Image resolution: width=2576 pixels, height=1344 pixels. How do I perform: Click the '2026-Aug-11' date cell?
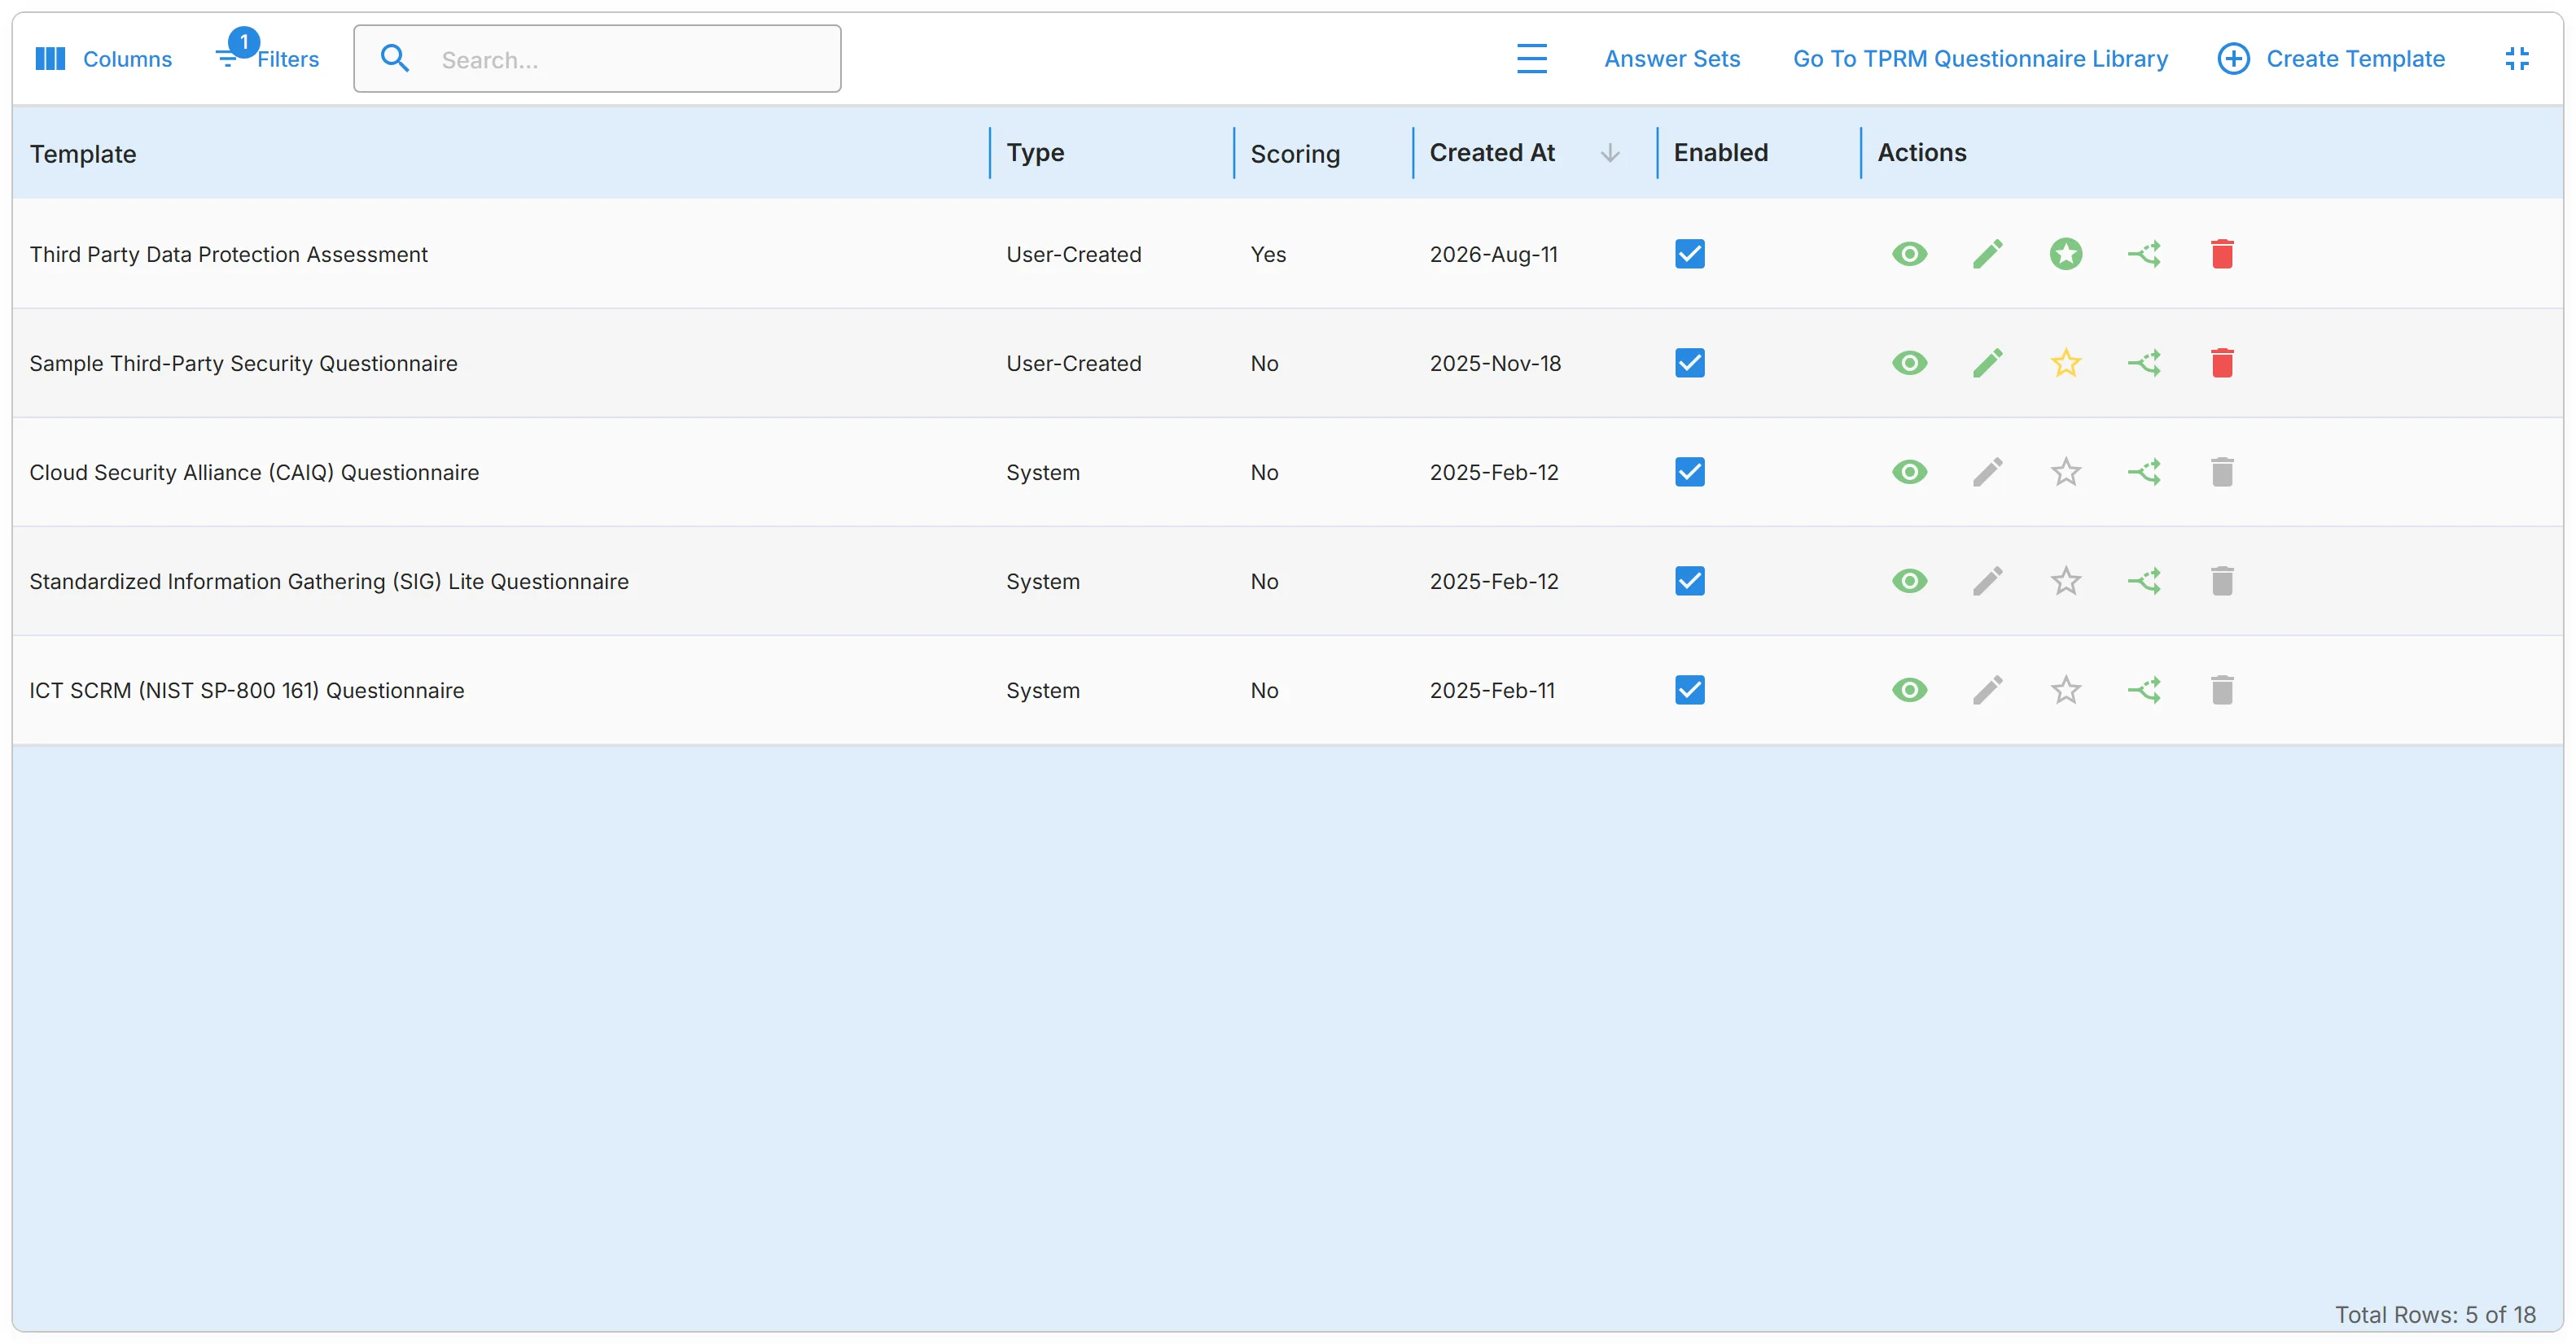[x=1493, y=255]
